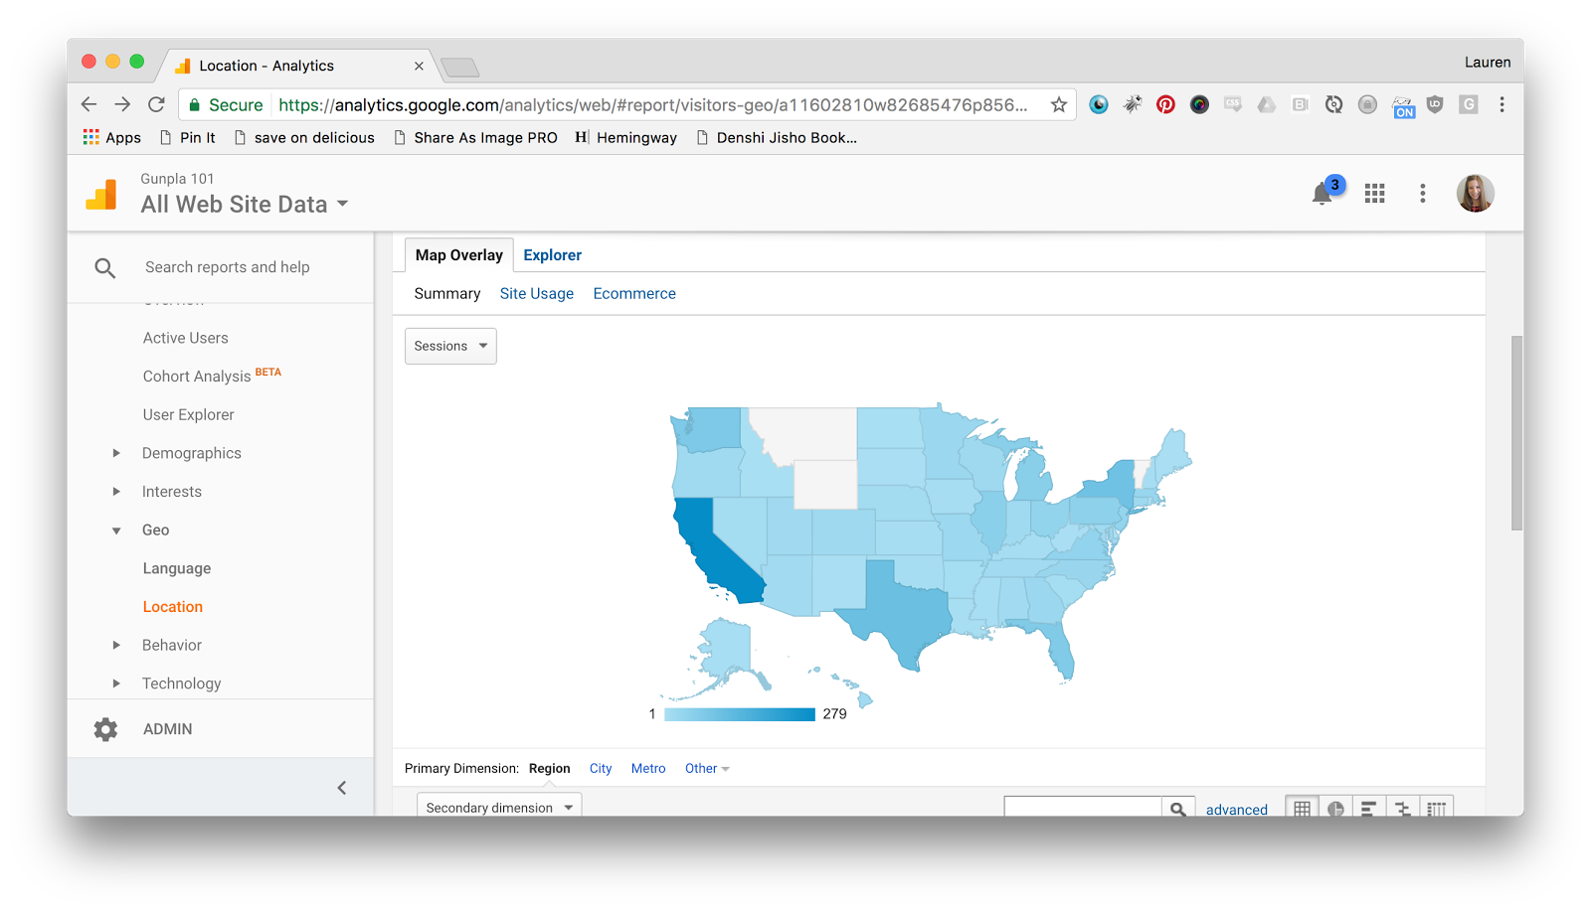Image resolution: width=1591 pixels, height=912 pixels.
Task: Open the Analytics notifications bell
Action: pyautogui.click(x=1323, y=193)
